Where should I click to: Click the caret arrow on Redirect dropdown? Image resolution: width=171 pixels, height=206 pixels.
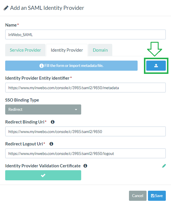pyautogui.click(x=76, y=109)
